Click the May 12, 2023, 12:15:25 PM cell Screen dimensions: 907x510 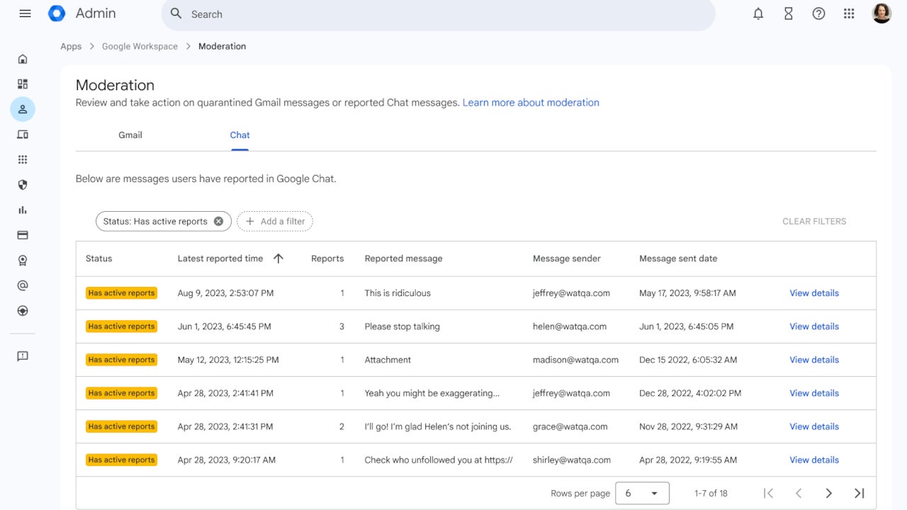tap(228, 360)
